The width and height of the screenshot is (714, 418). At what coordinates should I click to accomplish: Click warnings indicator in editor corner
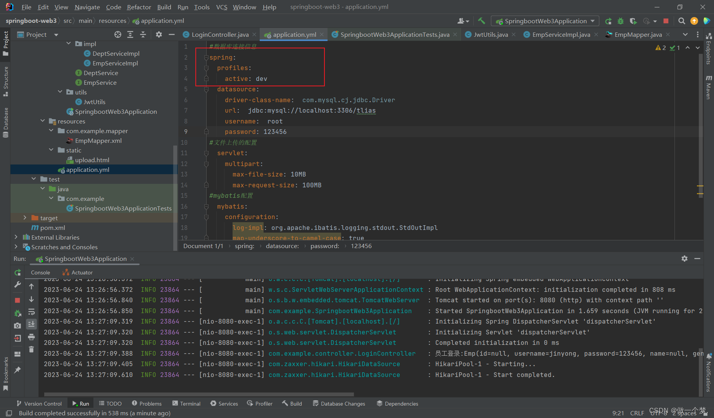661,48
